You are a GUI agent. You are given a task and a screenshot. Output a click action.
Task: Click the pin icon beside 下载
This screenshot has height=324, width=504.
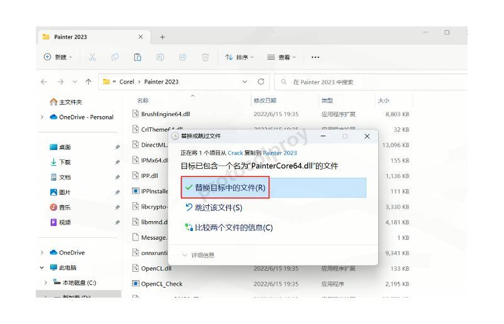point(118,162)
